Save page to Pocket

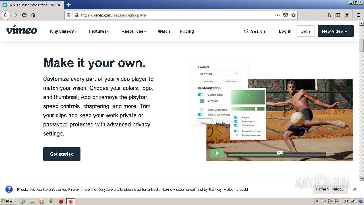pyautogui.click(x=286, y=15)
